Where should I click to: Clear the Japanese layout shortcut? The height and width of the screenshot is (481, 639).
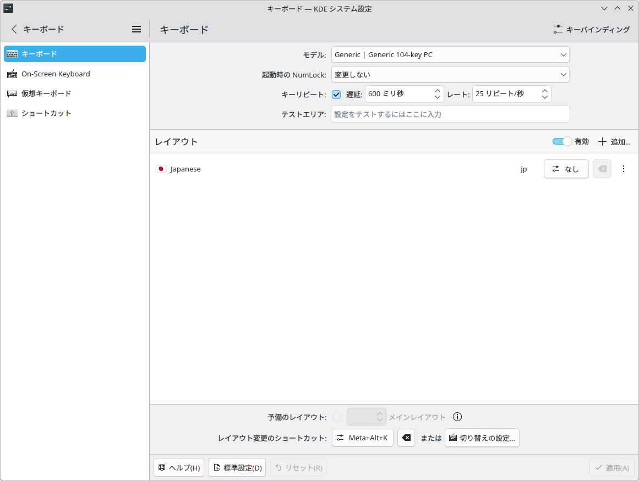602,169
